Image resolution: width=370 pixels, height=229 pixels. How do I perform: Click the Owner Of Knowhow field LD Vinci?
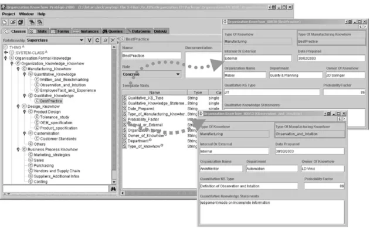(x=323, y=169)
